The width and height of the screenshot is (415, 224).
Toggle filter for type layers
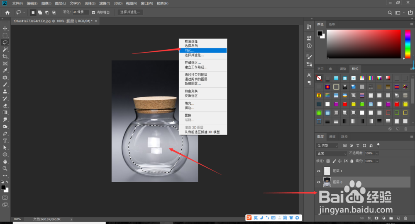(x=358, y=146)
